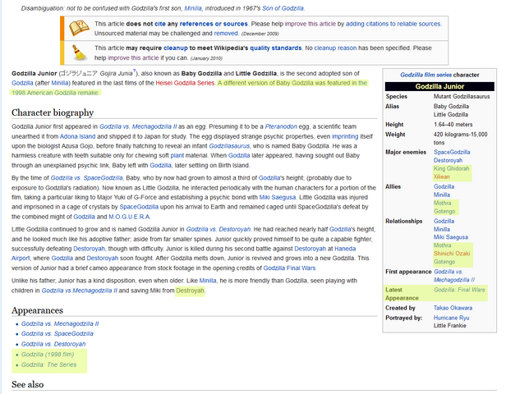
Task: Open Mothra under Allies
Action: click(x=443, y=203)
